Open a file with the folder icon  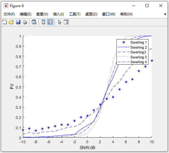[x=11, y=22]
